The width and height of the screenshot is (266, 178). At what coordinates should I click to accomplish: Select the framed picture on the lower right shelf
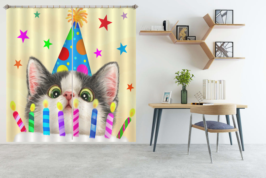(224, 50)
